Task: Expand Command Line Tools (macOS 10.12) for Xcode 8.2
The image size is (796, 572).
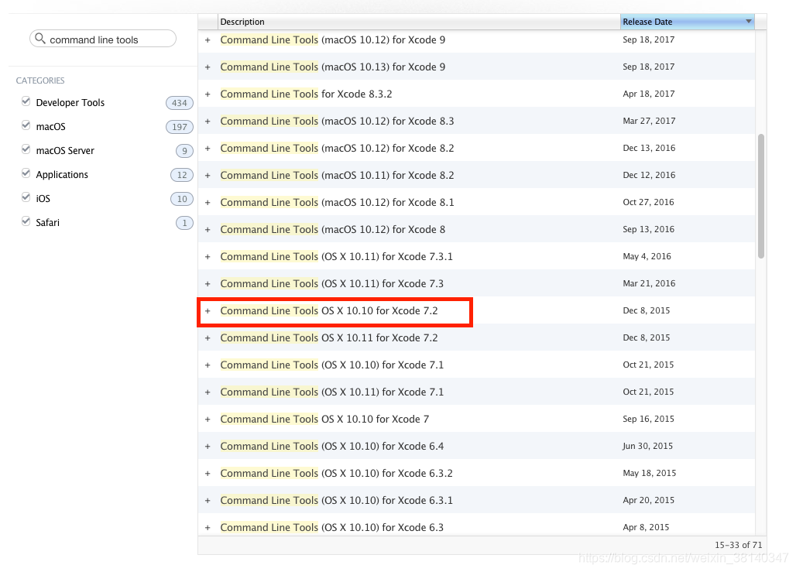Action: coord(208,148)
